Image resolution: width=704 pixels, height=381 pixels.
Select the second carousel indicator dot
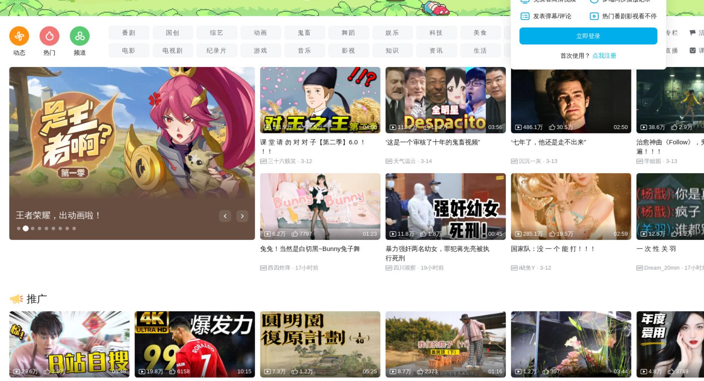[x=26, y=228]
